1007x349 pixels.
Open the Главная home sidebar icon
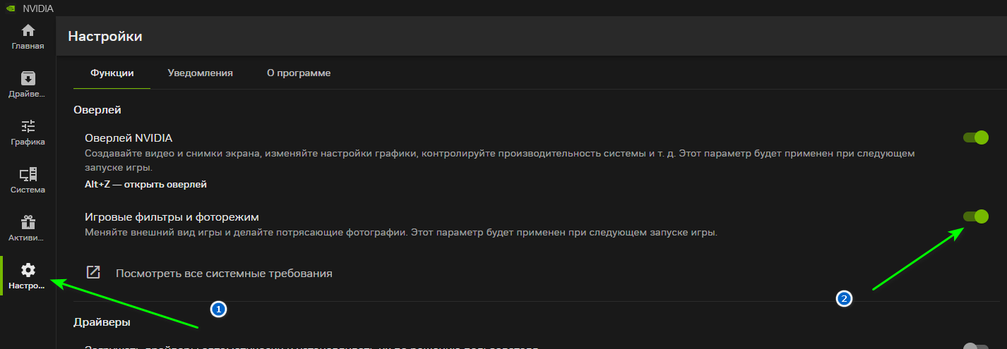[x=28, y=31]
